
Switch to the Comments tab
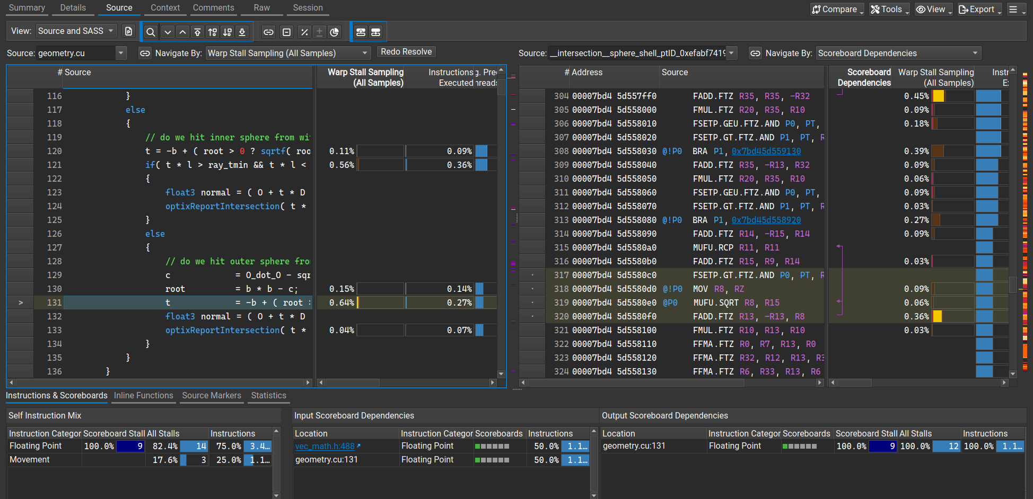click(x=213, y=8)
